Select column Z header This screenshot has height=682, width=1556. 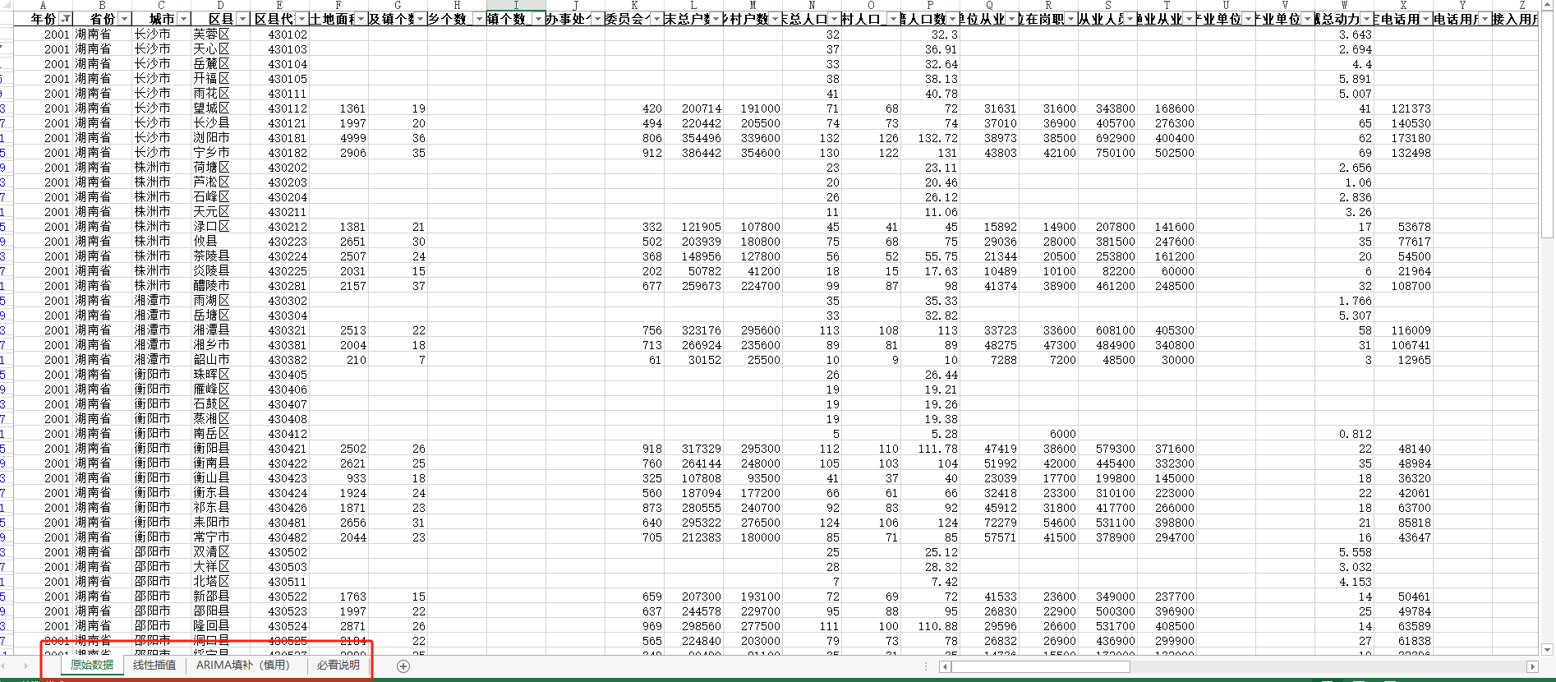1516,5
